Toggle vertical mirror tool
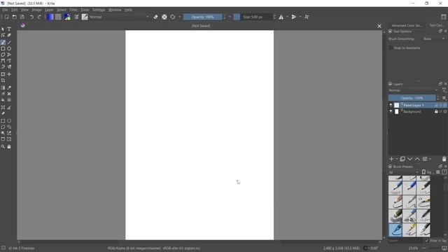 [294, 17]
